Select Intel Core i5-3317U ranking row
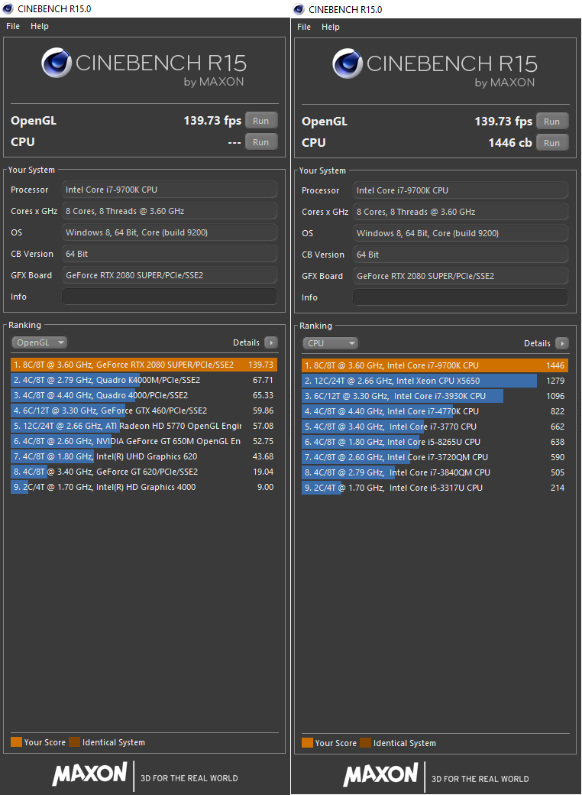The height and width of the screenshot is (795, 582). coord(435,487)
